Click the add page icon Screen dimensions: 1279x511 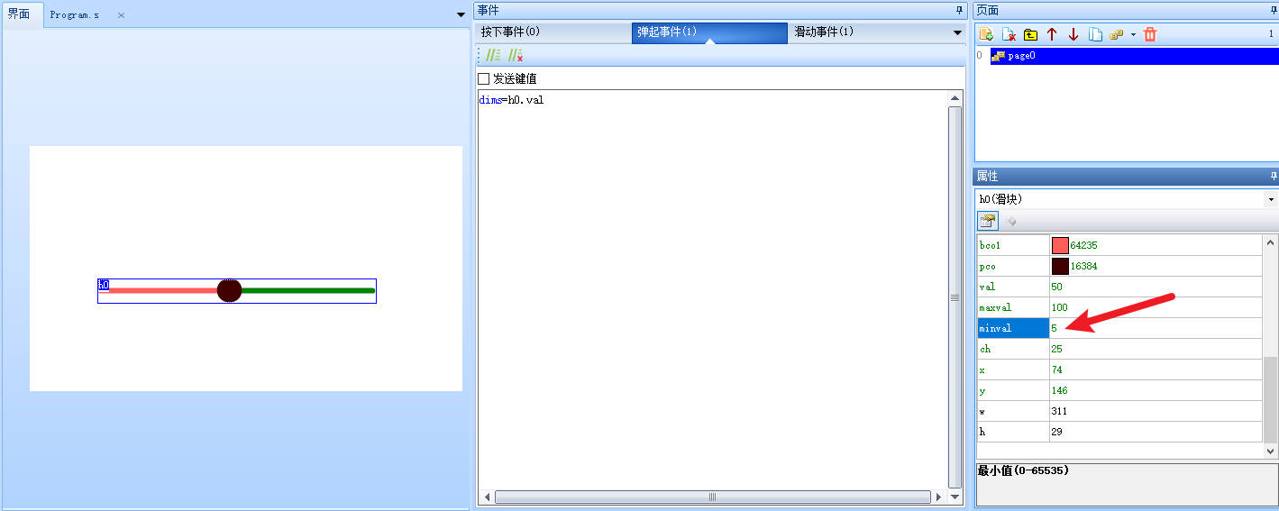tap(987, 34)
